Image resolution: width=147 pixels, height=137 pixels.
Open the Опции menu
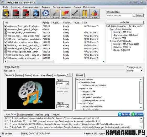click(x=77, y=7)
